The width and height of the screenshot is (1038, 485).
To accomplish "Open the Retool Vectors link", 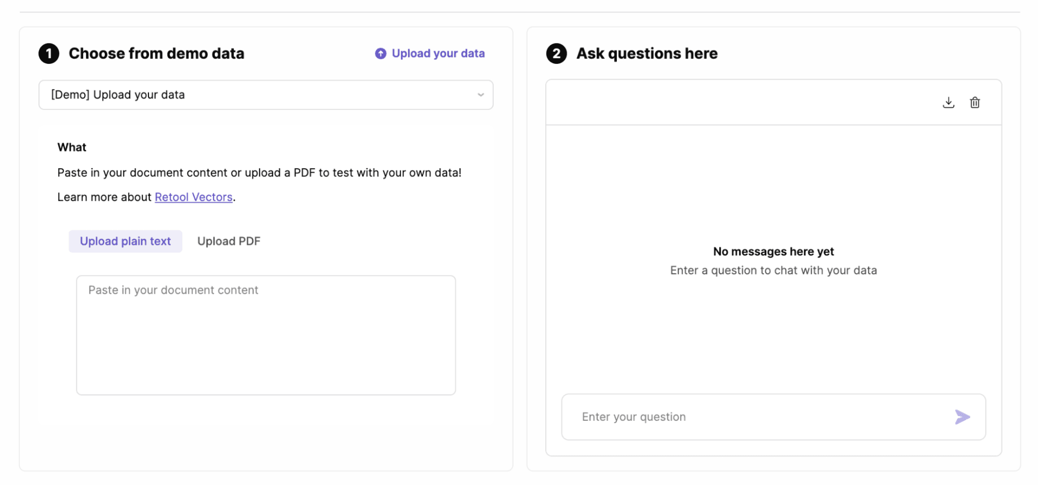I will (x=193, y=197).
